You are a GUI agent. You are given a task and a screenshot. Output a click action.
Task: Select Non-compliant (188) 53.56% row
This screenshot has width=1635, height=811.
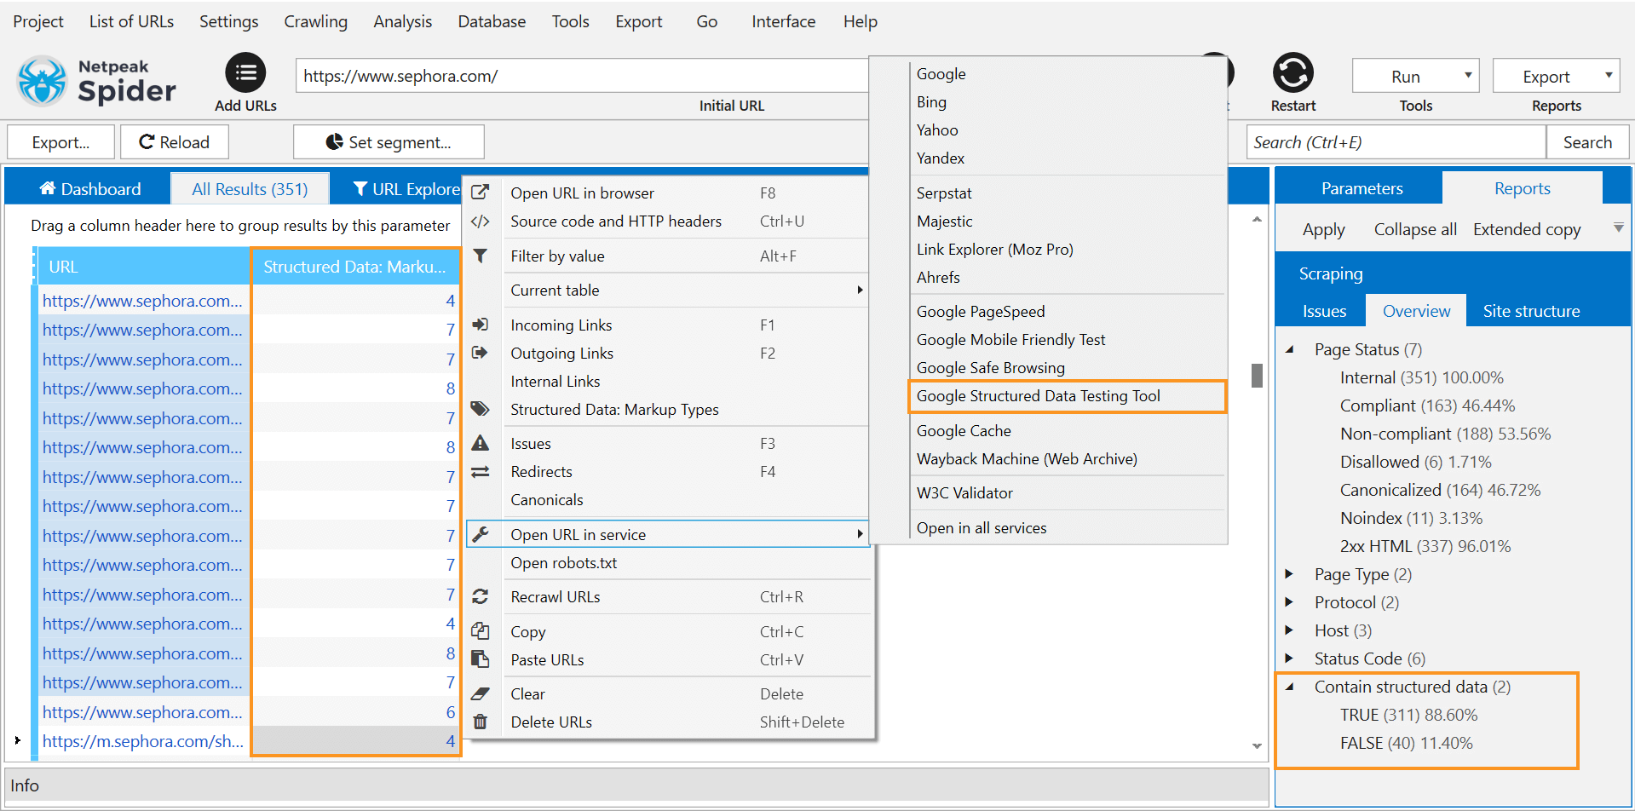tap(1445, 434)
